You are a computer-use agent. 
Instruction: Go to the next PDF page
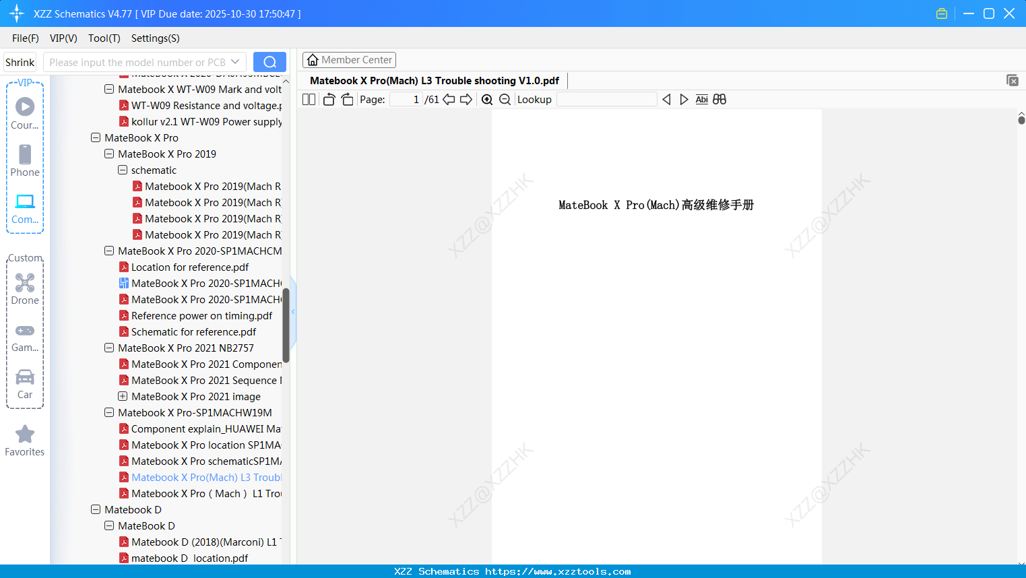(x=466, y=100)
